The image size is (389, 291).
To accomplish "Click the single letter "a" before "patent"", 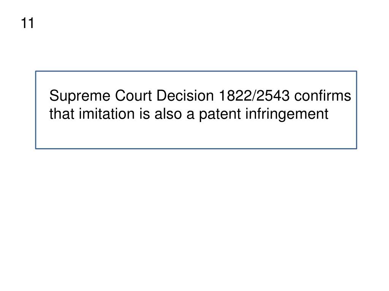I will (x=190, y=115).
